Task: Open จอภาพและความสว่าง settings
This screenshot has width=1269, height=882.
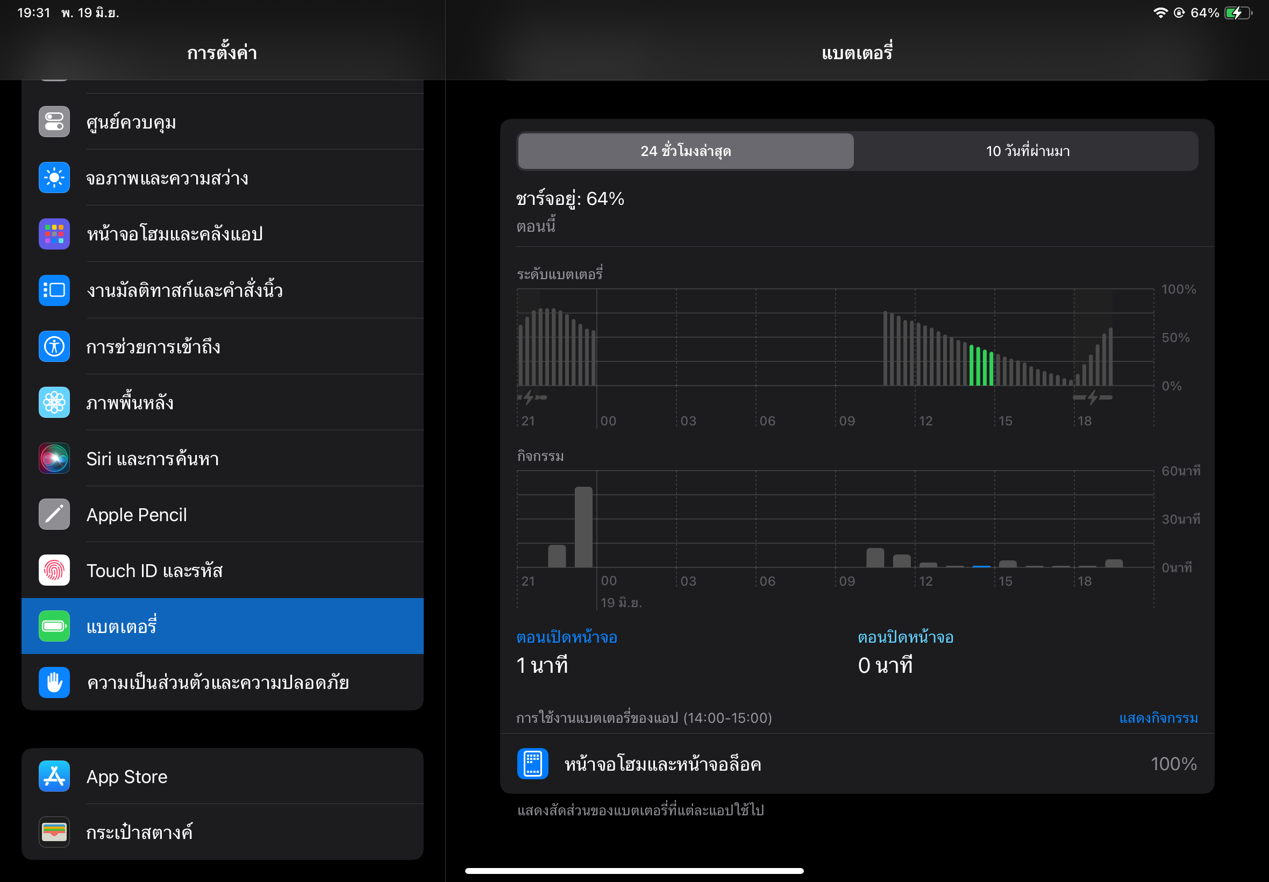Action: [x=223, y=177]
